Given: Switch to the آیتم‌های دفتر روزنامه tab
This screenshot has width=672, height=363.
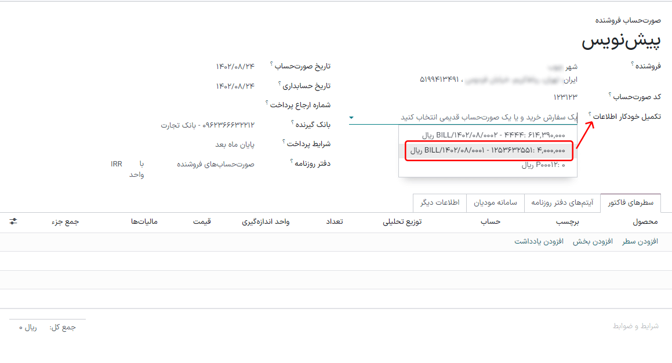Looking at the screenshot, I should click(562, 203).
